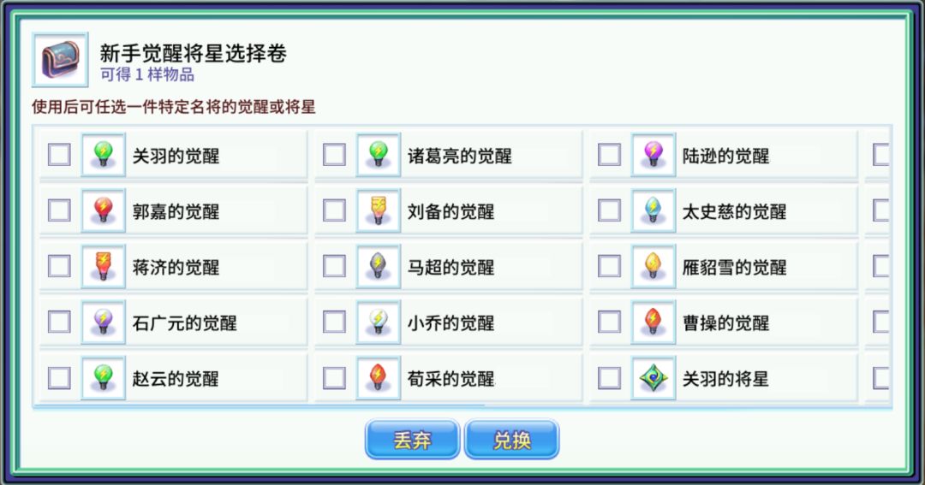Viewport: 925px width, 485px height.
Task: Enable the 小乔的觉醒 checkbox
Action: [334, 322]
